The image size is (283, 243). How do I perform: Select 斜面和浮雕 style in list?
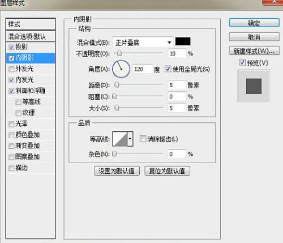pos(31,91)
